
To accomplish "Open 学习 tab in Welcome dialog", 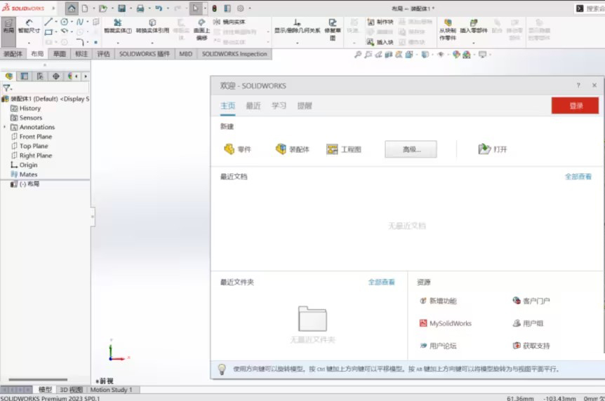I will point(279,106).
